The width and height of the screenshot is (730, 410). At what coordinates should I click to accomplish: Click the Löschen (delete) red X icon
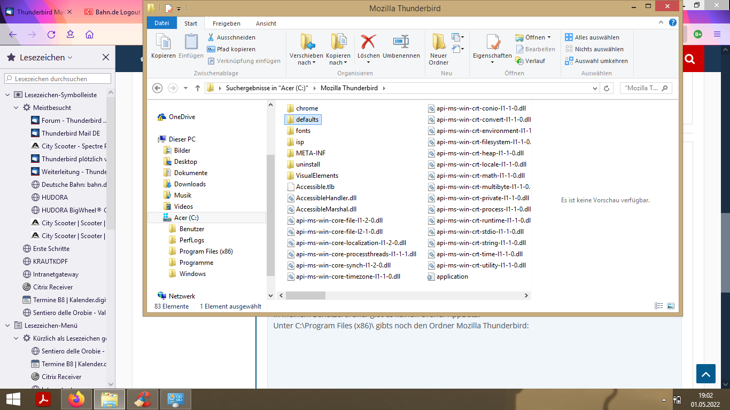click(368, 43)
